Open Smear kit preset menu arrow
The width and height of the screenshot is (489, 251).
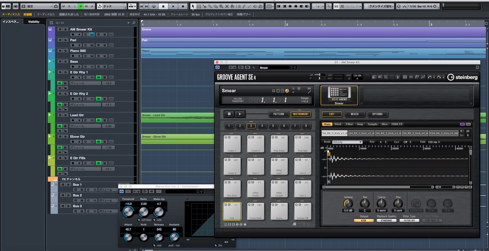coord(274,91)
